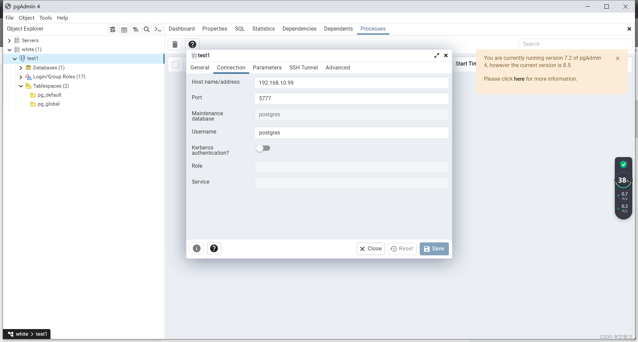Viewport: 638px width, 342px height.
Task: Click the 38% network monitor widget
Action: [623, 180]
